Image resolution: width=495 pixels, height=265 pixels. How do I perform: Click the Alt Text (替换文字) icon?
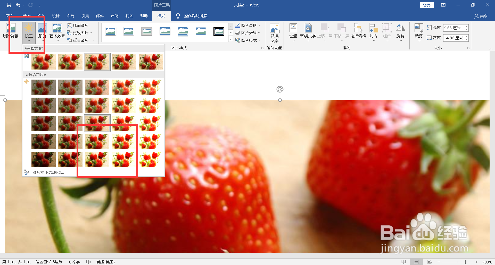274,28
